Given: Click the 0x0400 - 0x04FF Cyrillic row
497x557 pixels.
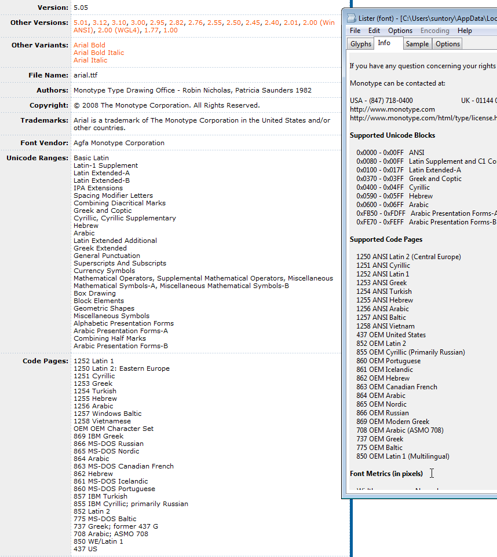Looking at the screenshot, I should [393, 187].
